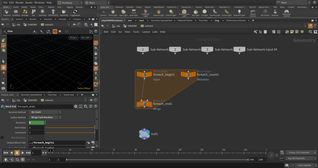Open the Labs menu in network editor

[155, 32]
